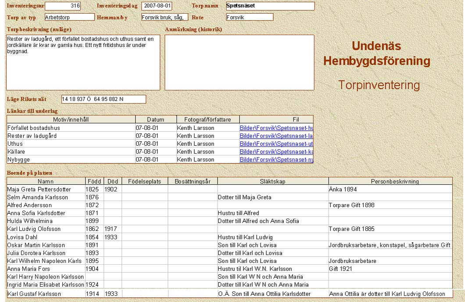Click the Inventeringsnr field containing 316
Viewport: 465px width, 302px height.
(x=63, y=6)
